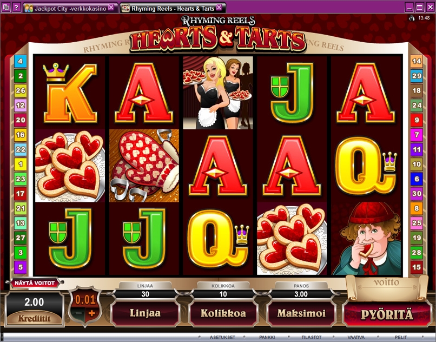
Task: Open the TILASTOT statistics menu
Action: (312, 337)
